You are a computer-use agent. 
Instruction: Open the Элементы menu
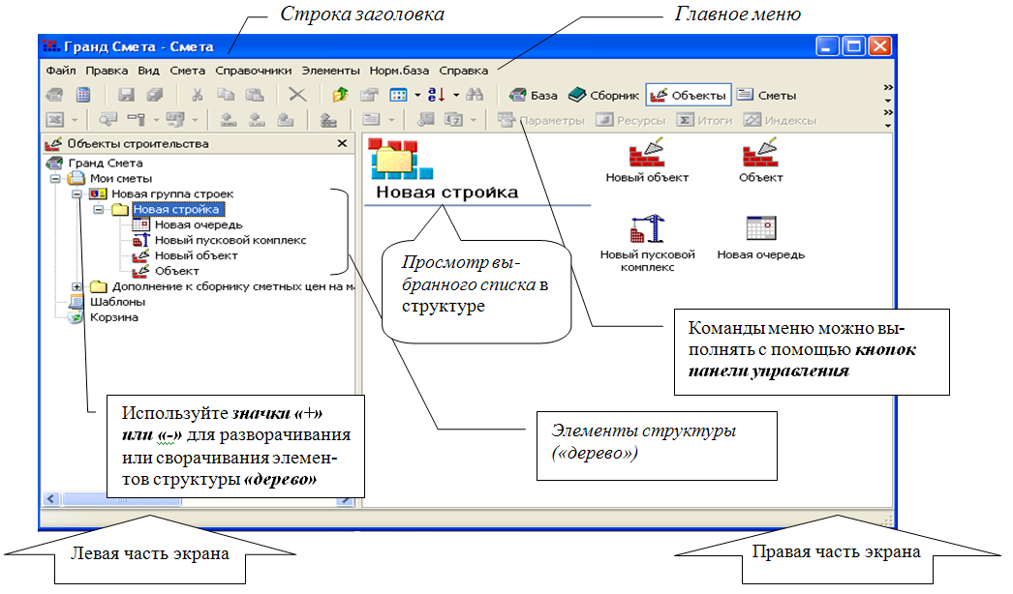point(331,71)
